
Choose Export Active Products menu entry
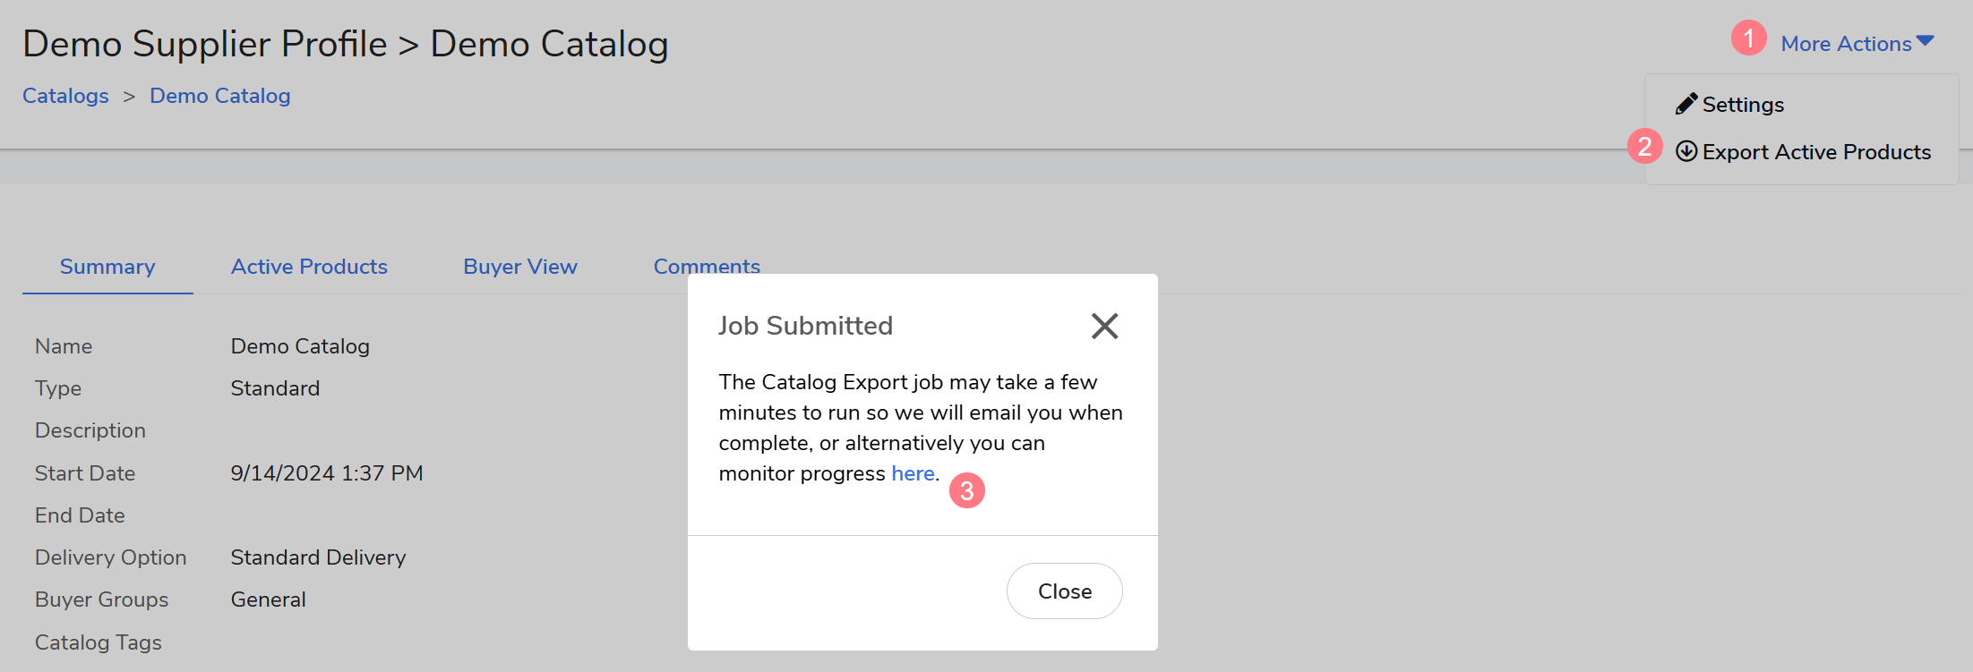click(x=1815, y=152)
